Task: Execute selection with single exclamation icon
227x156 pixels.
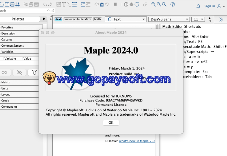Action: (121, 4)
